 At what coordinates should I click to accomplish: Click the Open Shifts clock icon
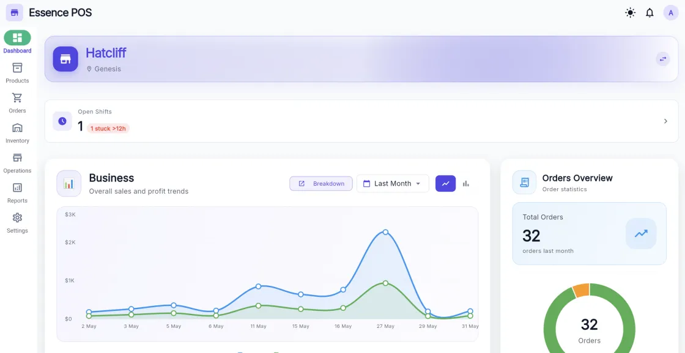(x=62, y=121)
